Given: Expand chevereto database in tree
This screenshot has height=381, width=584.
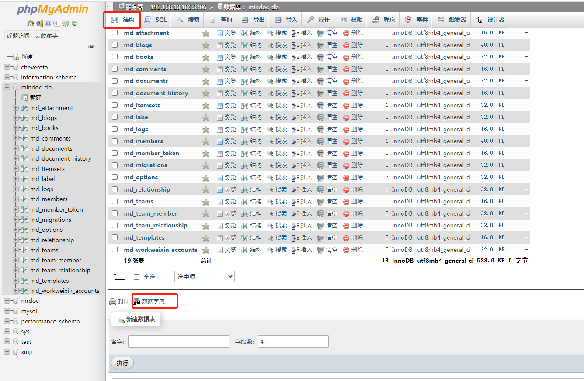Looking at the screenshot, I should pos(7,67).
